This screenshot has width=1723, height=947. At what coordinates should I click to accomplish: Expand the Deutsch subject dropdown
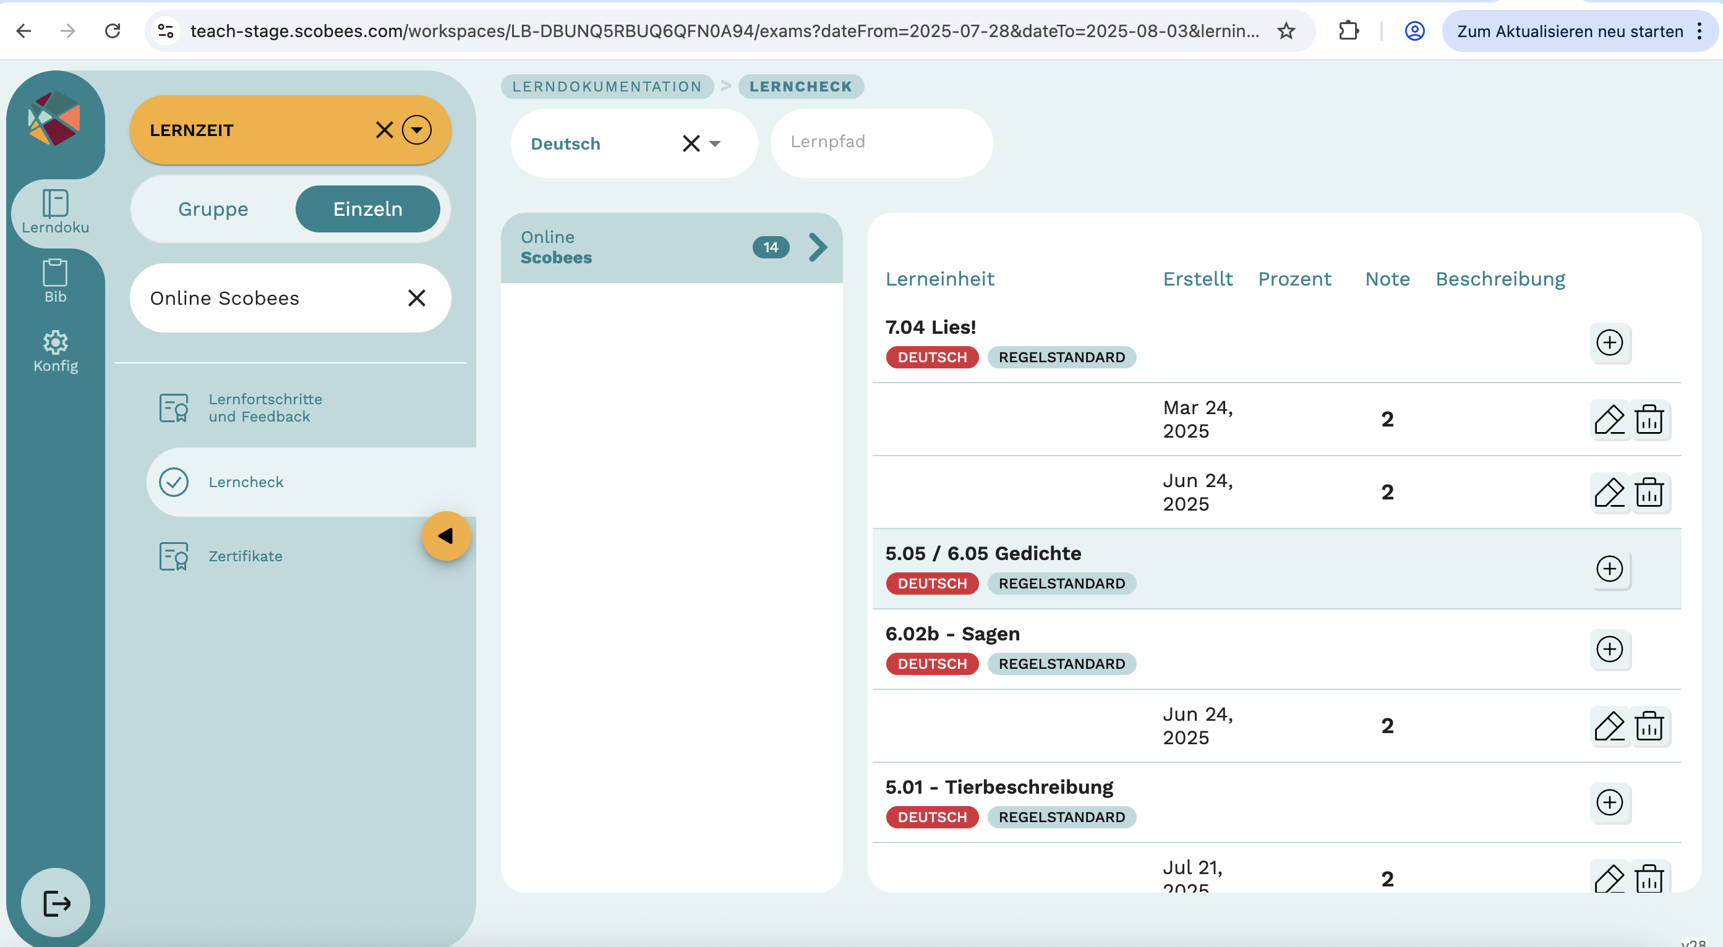(x=714, y=143)
